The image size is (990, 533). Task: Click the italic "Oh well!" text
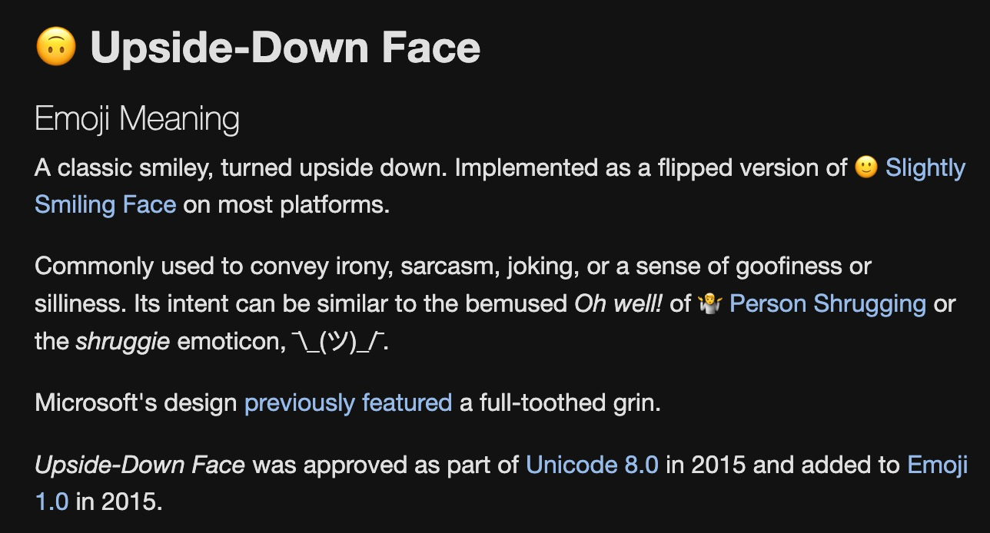point(618,304)
